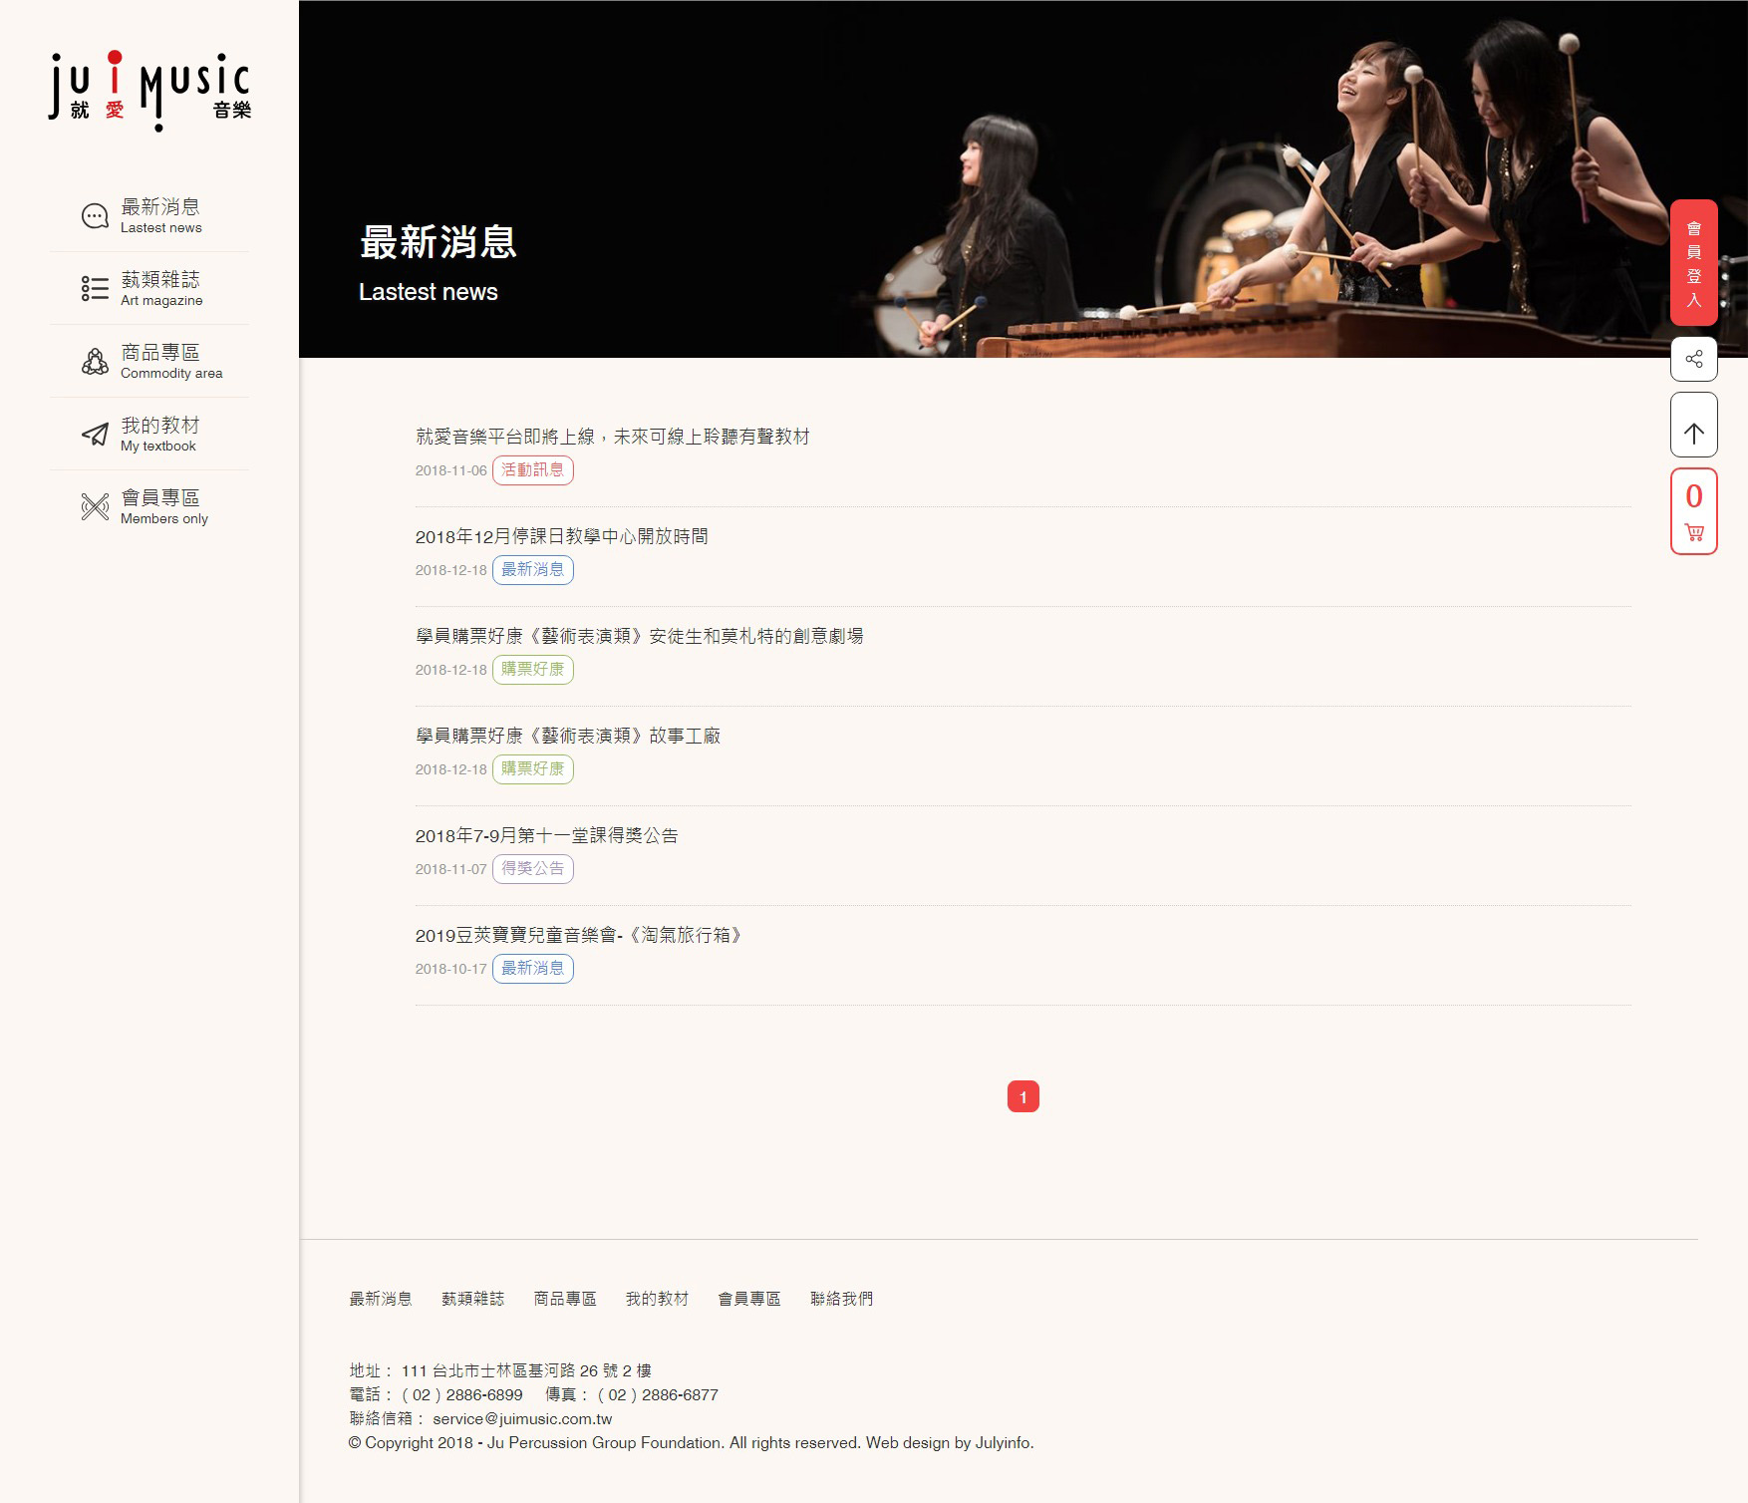1748x1503 pixels.
Task: Click the 得獎公告 category tag
Action: pyautogui.click(x=534, y=869)
